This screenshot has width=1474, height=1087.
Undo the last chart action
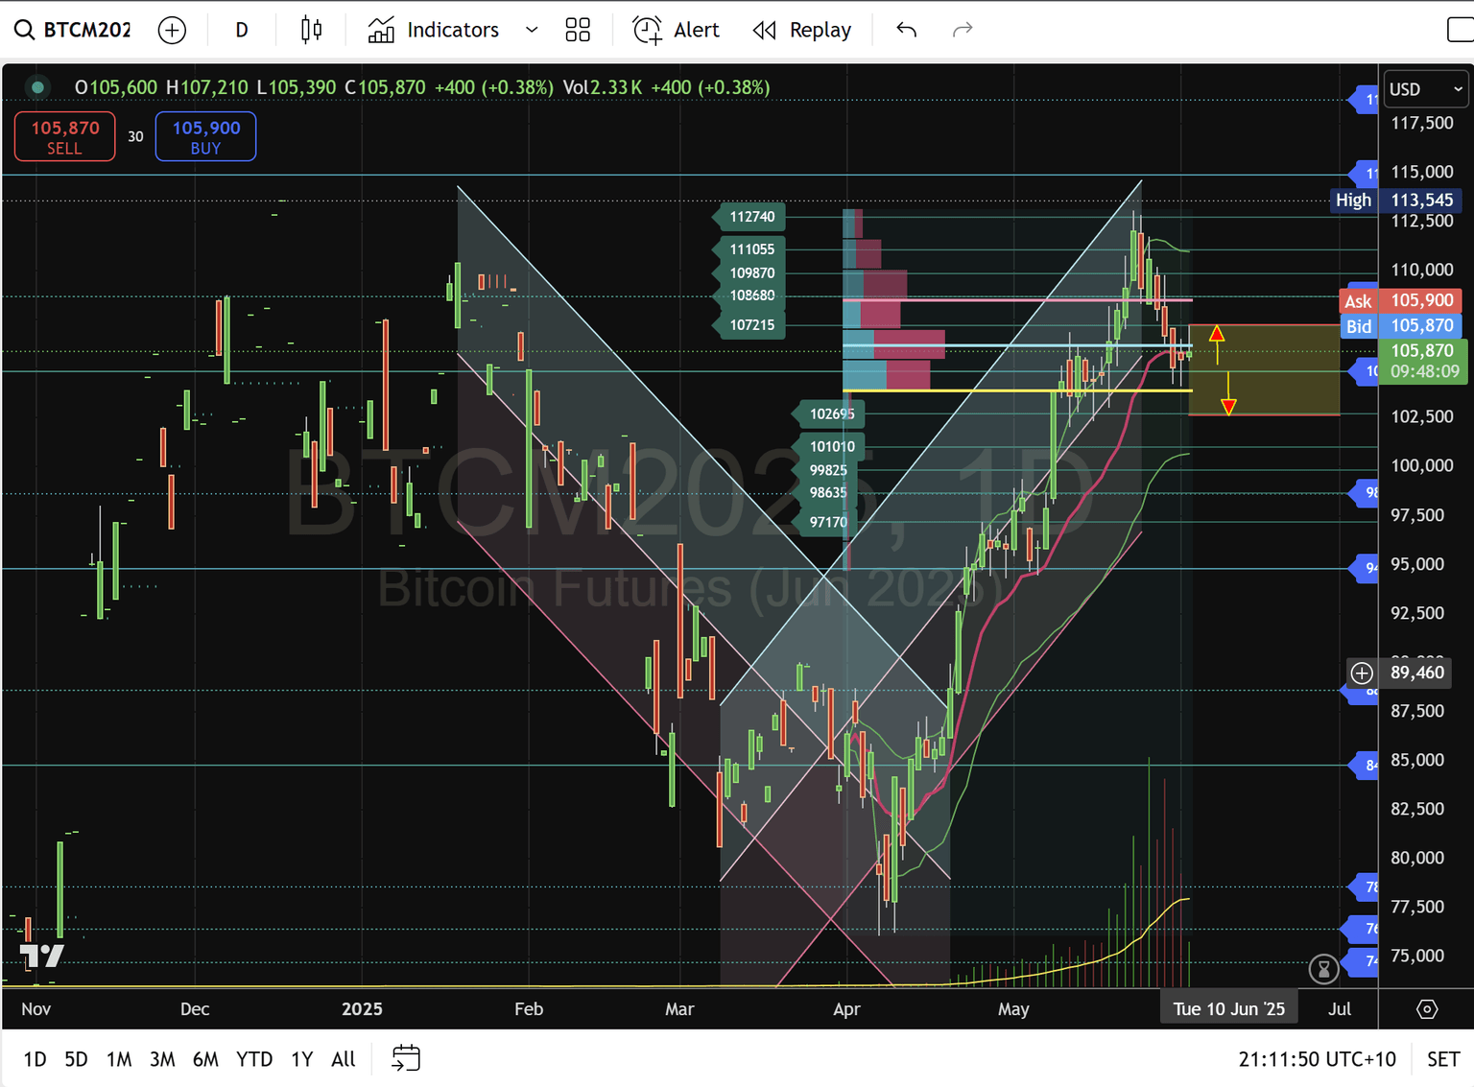[905, 30]
